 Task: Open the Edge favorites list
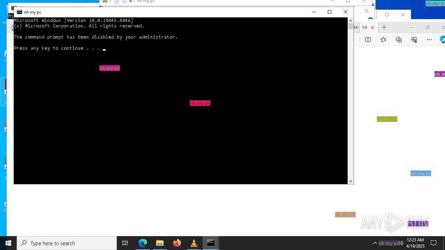[383, 40]
